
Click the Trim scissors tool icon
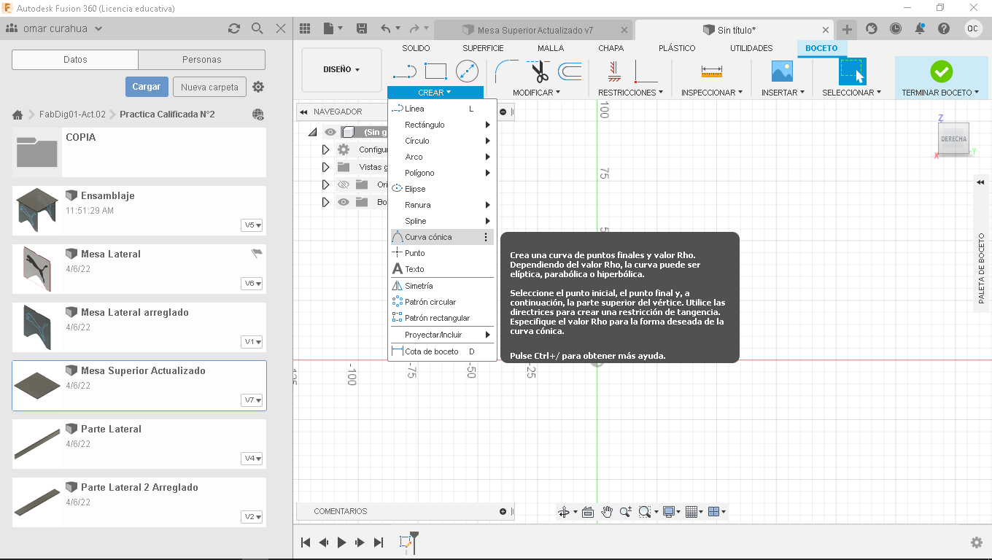539,71
